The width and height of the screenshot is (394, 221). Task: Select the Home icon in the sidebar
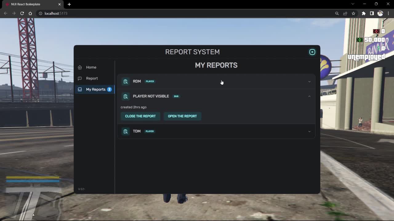click(x=80, y=67)
